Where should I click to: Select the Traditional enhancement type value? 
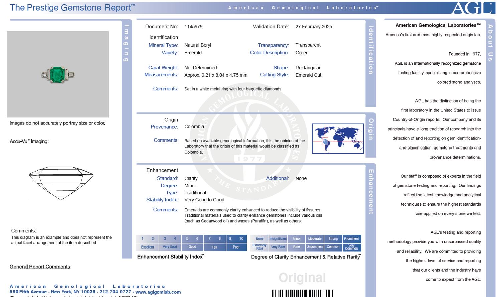195,193
